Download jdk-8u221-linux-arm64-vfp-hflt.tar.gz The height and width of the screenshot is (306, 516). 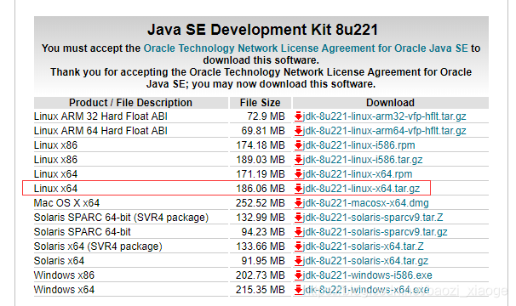384,131
